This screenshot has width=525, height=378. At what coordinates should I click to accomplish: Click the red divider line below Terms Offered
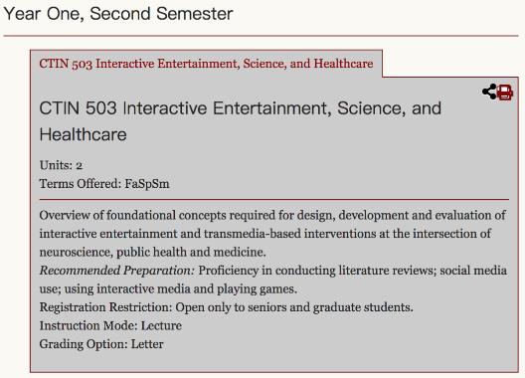coord(273,199)
